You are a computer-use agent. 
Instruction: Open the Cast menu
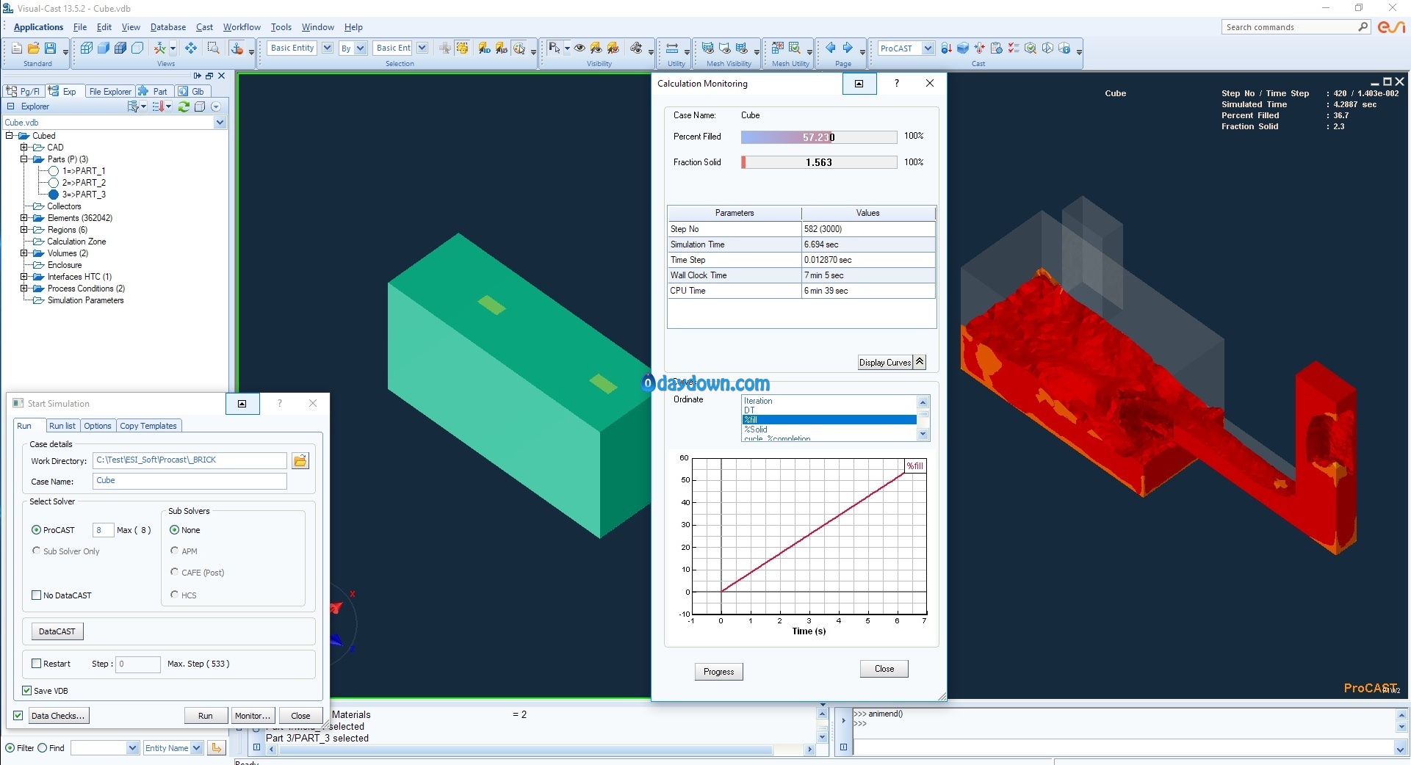(x=204, y=27)
